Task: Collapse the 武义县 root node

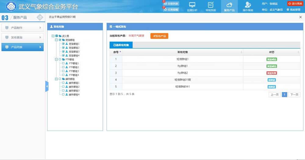Action: pyautogui.click(x=53, y=36)
